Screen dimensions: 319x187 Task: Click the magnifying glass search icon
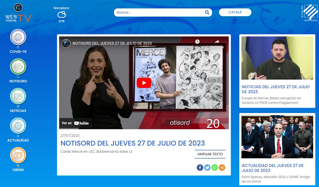(x=207, y=12)
